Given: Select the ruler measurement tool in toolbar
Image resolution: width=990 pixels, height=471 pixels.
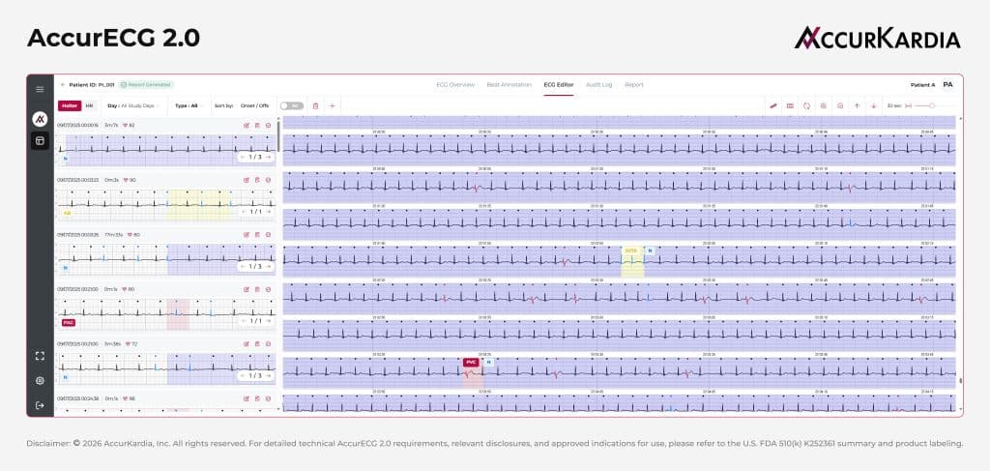Looking at the screenshot, I should coord(773,105).
